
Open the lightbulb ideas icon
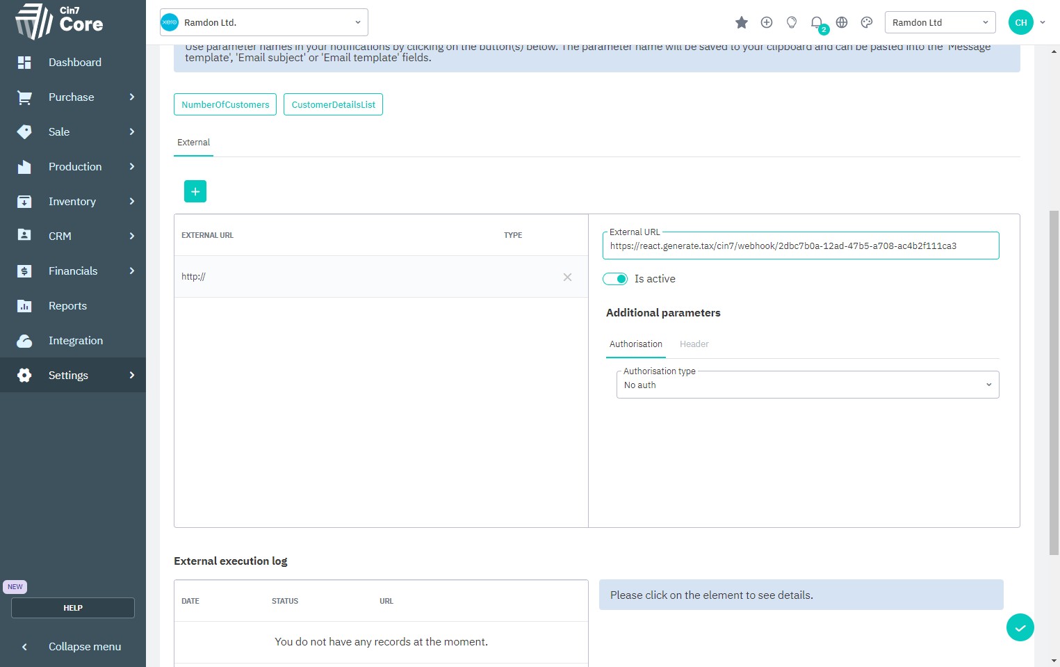pyautogui.click(x=791, y=23)
